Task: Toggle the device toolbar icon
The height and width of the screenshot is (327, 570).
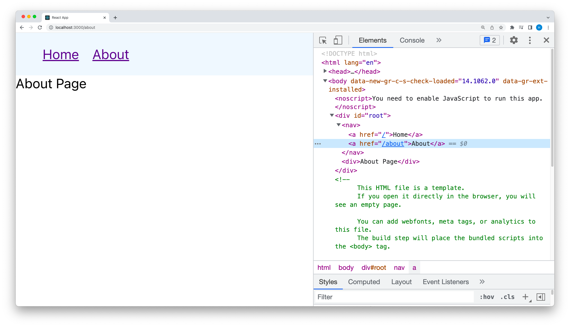Action: [338, 40]
